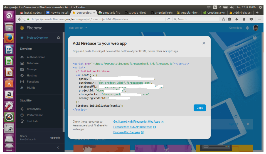Switch to 'Add Firebase' tab
This screenshot has width=266, height=154.
240,13
